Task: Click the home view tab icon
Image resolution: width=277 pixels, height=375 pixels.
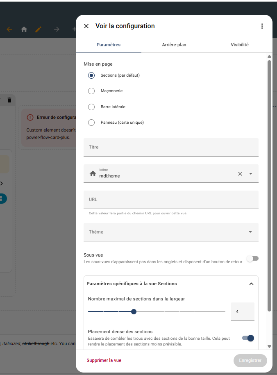Action: tap(24, 30)
